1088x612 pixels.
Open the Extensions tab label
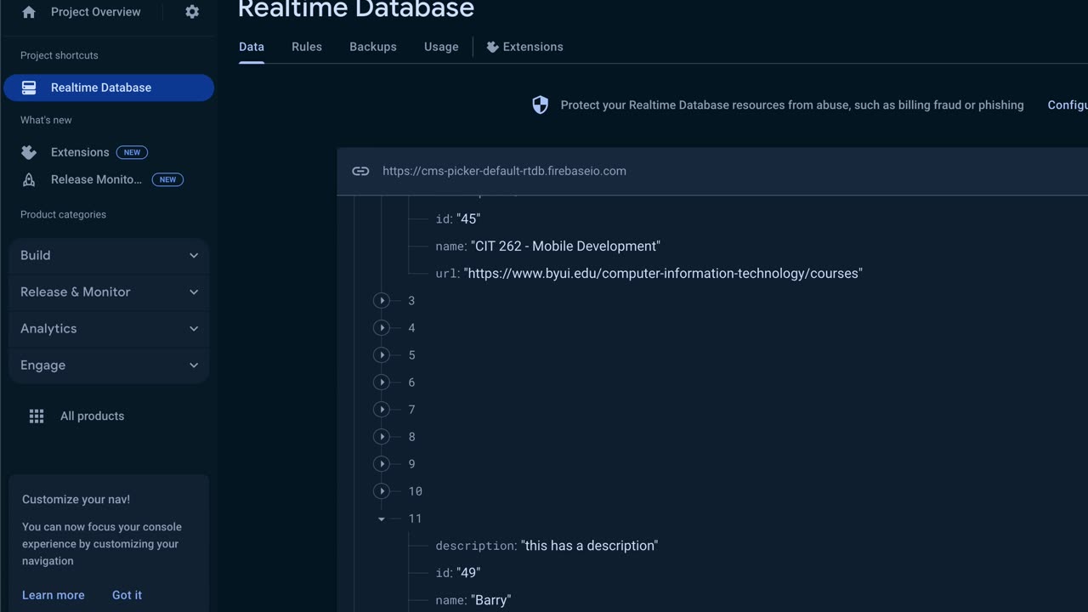pos(533,47)
